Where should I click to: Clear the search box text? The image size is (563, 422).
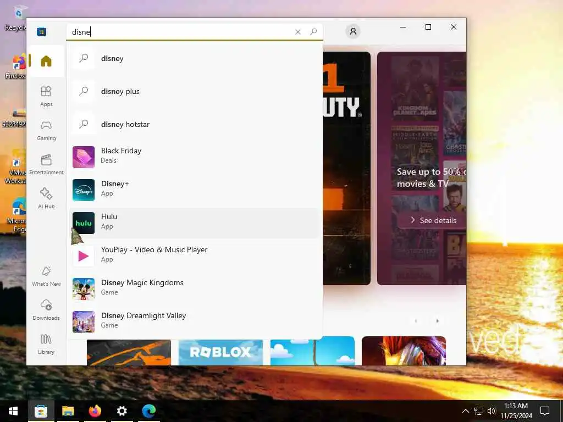click(x=297, y=32)
